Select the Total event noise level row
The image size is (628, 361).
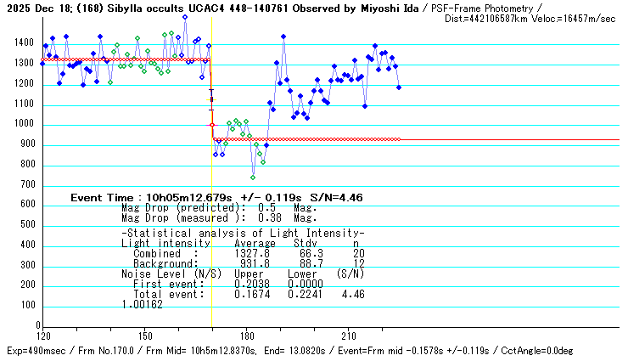click(241, 294)
